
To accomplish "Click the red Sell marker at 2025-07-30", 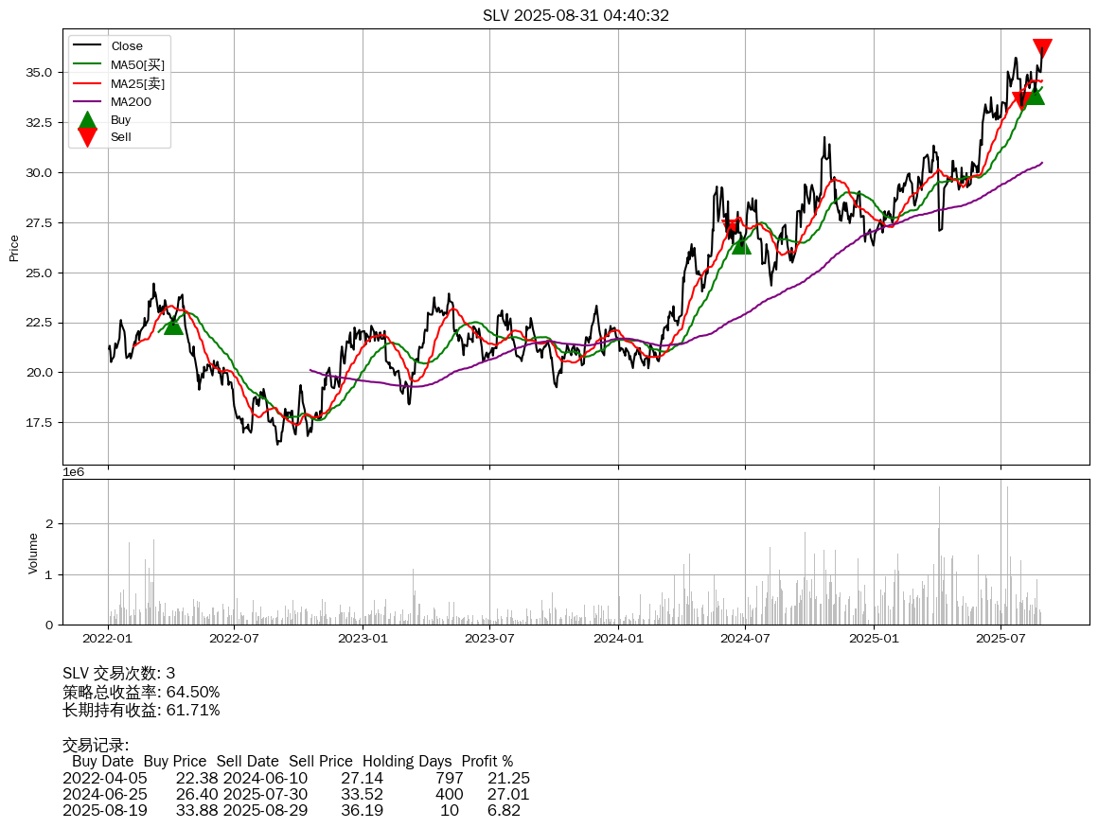I will 1021,101.
